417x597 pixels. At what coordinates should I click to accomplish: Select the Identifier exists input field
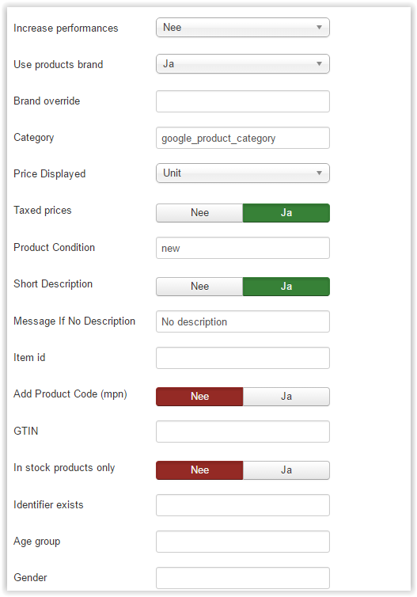click(243, 505)
